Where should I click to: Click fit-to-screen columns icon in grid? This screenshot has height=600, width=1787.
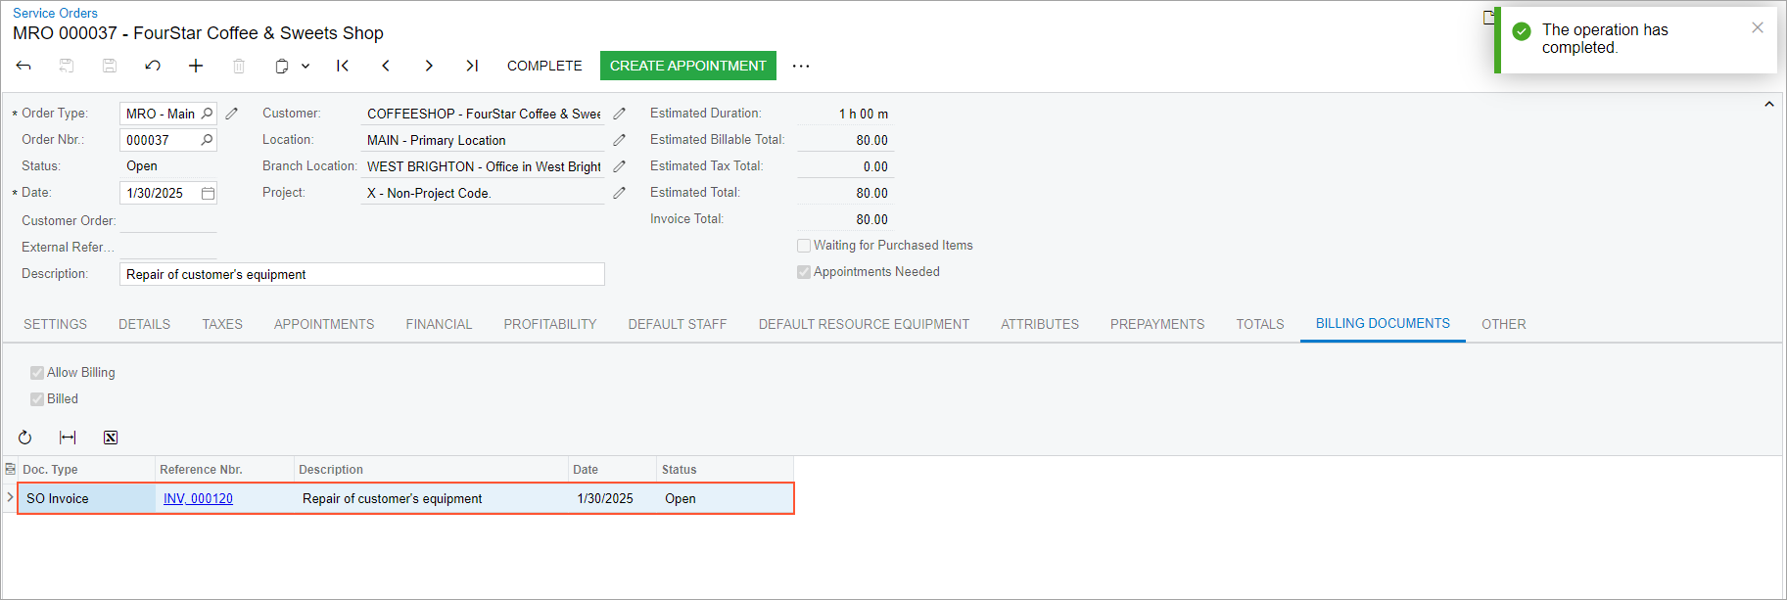point(68,438)
